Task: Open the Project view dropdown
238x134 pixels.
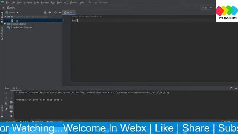Action: click(x=12, y=12)
